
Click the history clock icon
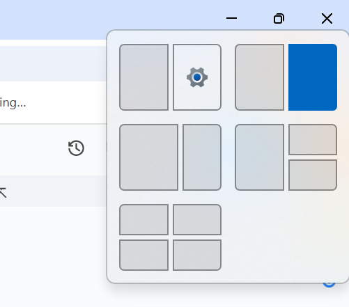point(76,148)
